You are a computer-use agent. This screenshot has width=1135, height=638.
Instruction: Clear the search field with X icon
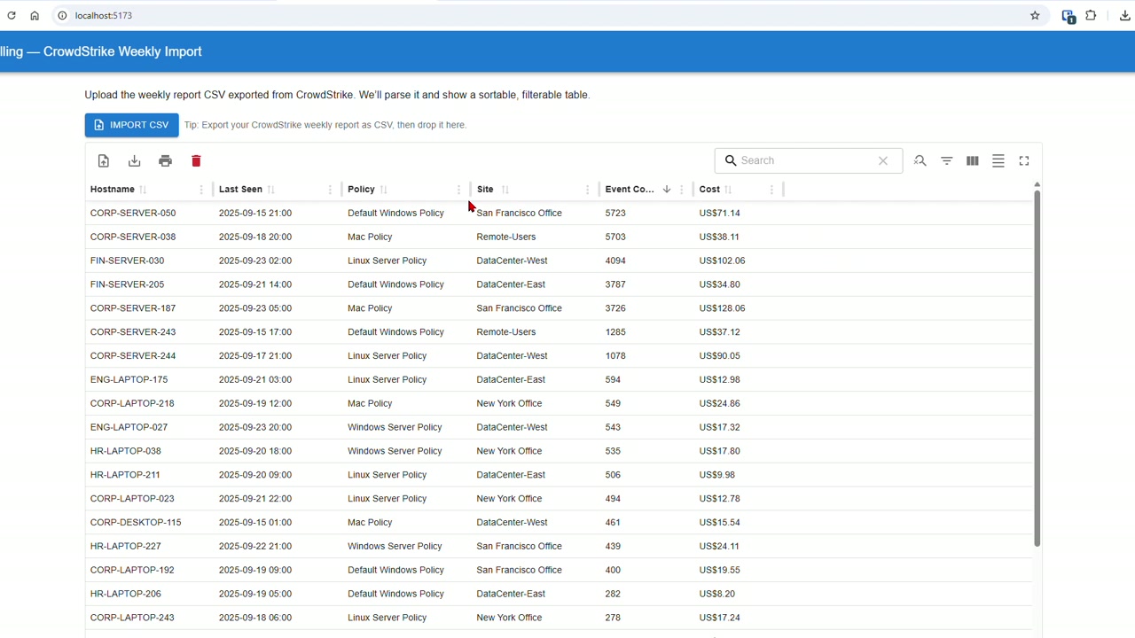click(x=883, y=160)
